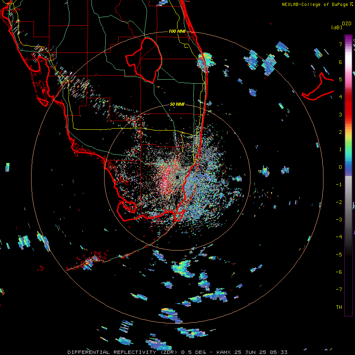Click the NEXLAB-College of DuPage watermark text
This screenshot has width=355, height=355.
point(318,4)
